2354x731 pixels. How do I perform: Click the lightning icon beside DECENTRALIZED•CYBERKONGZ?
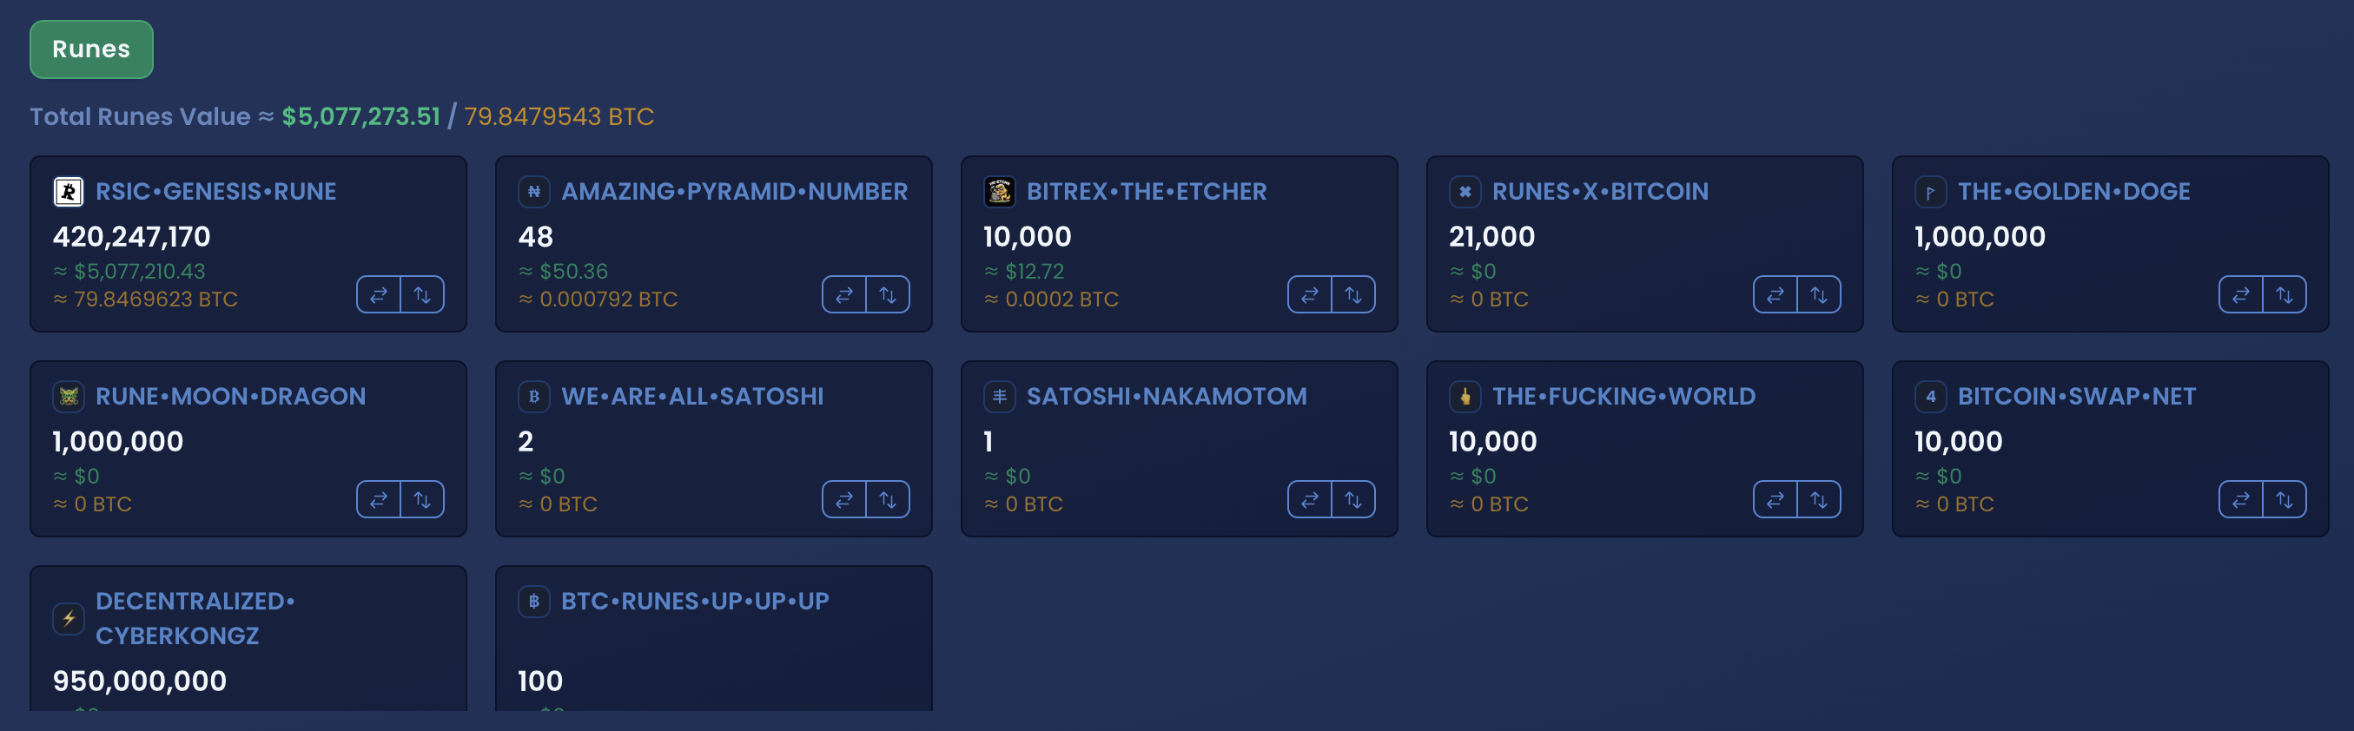click(x=69, y=617)
